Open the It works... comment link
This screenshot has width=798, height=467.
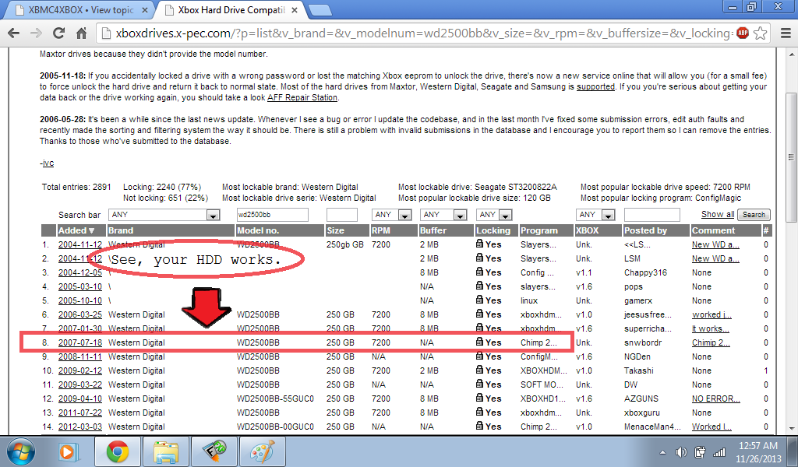[711, 328]
